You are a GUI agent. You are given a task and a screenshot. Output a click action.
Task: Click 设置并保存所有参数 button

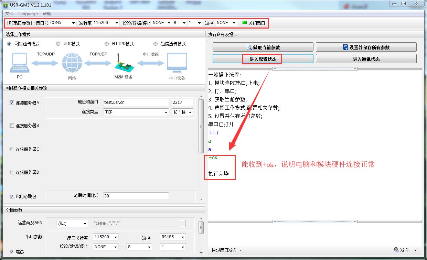366,47
